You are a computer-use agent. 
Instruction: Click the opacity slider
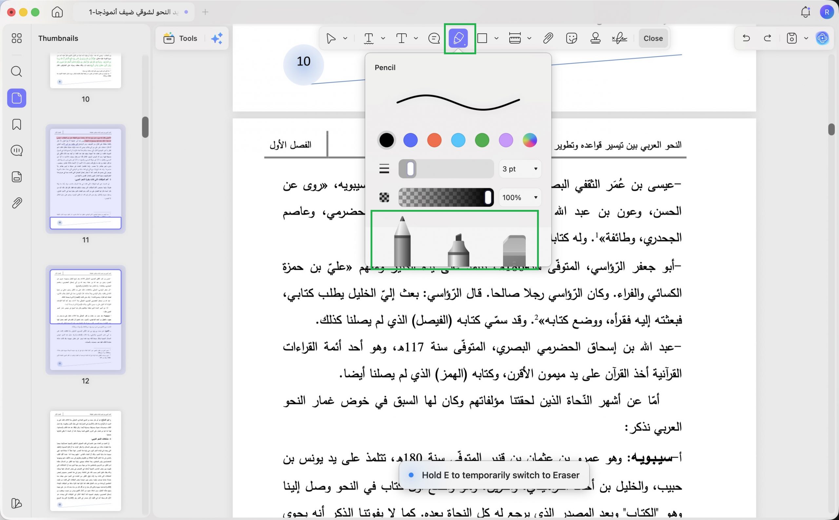point(446,197)
